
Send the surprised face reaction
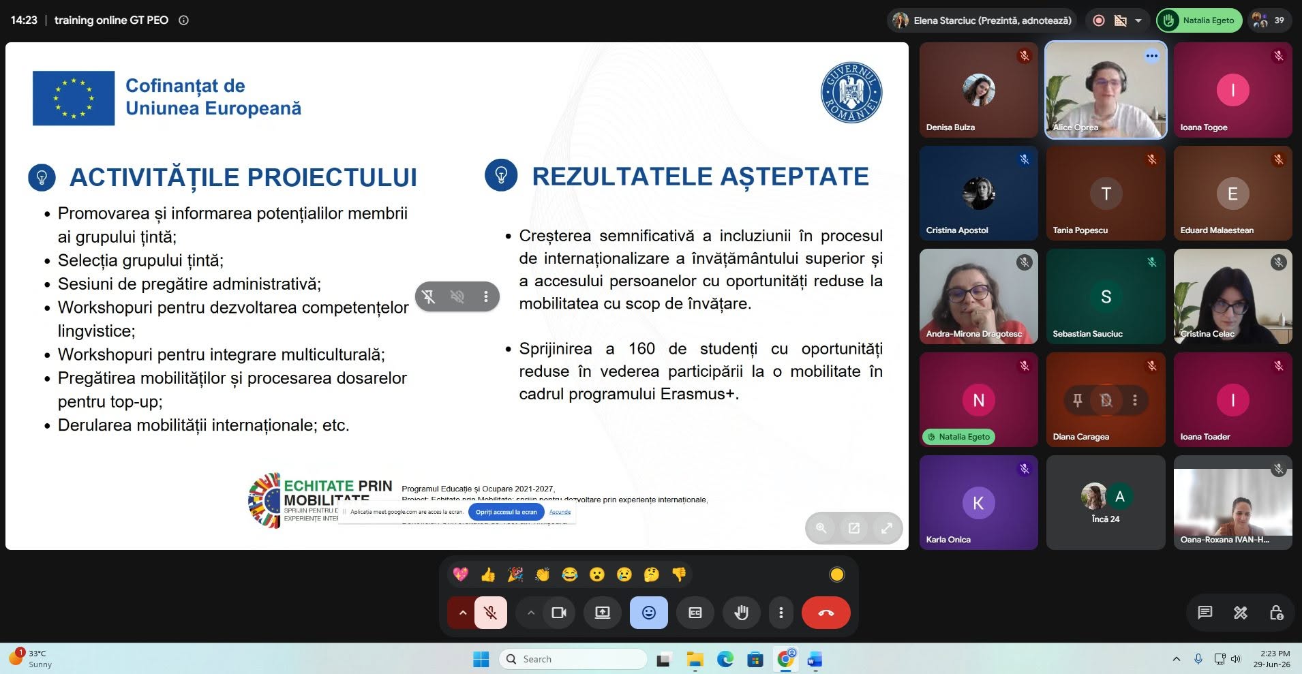(597, 575)
